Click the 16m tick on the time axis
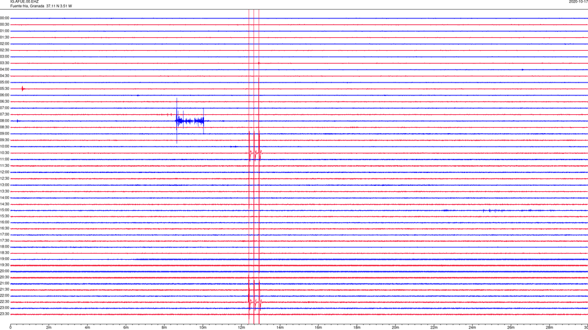The width and height of the screenshot is (588, 330). click(318, 328)
